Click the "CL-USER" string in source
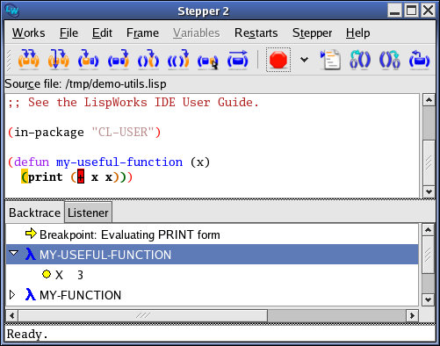Image resolution: width=440 pixels, height=346 pixels. 122,132
